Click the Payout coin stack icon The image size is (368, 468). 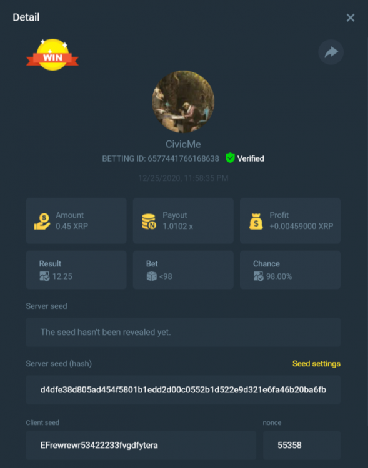[149, 221]
